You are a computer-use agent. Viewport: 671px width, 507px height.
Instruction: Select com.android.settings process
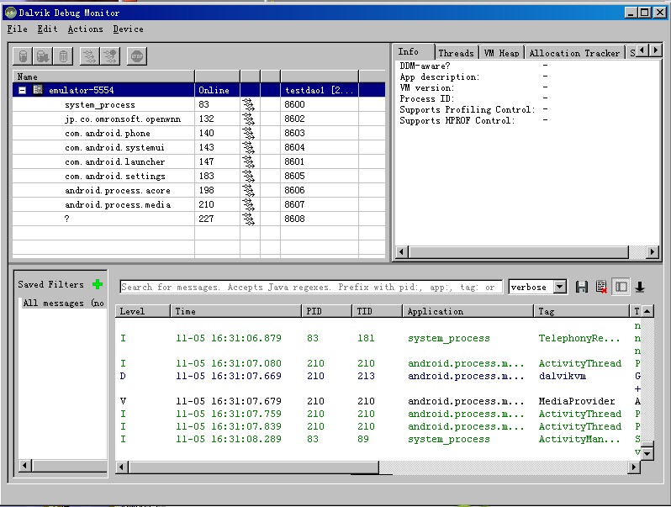pos(198,176)
